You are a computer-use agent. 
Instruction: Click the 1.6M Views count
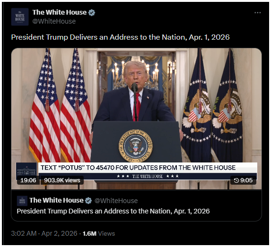tap(99, 233)
